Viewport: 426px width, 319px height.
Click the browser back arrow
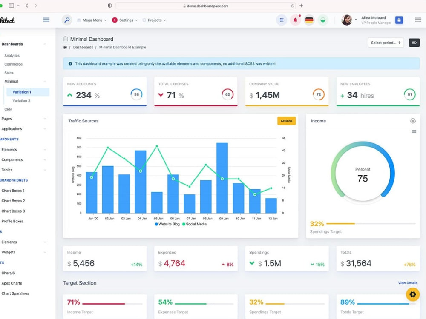pyautogui.click(x=27, y=6)
